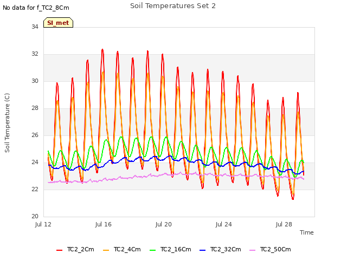Click the TC2_2Cm legend entry
Viewport: 347px width, 260px height.
click(x=75, y=250)
